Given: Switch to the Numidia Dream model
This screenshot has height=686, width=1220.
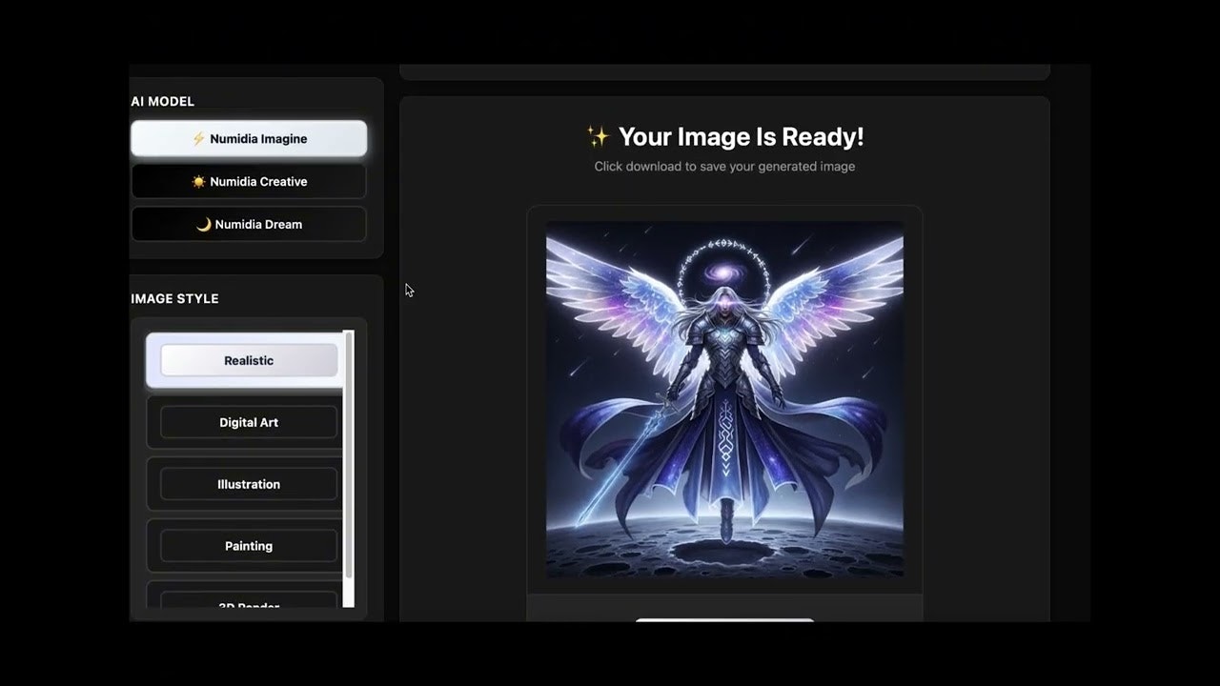Looking at the screenshot, I should tap(249, 224).
